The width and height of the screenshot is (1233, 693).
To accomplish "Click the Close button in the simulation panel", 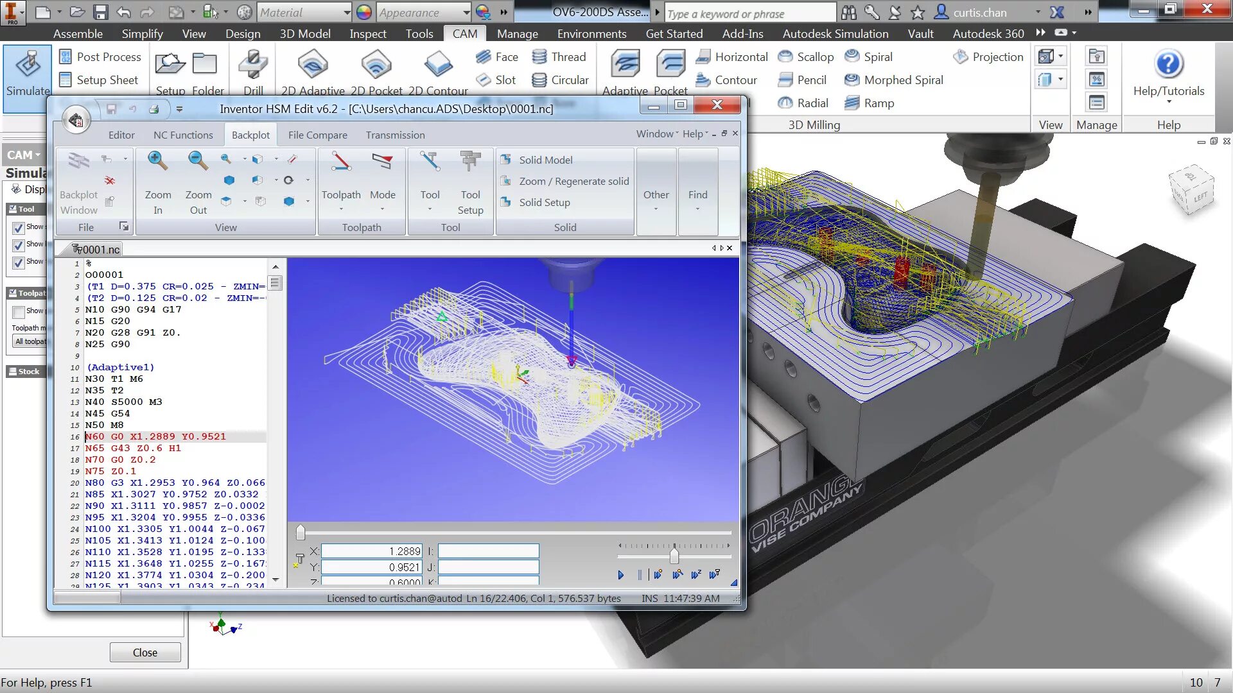I will point(145,652).
